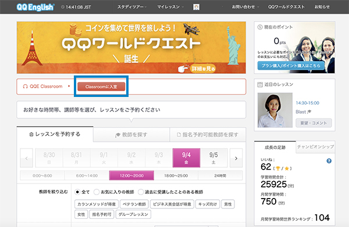Switch to the レッスンを予約する tab
349x227 pixels.
pos(55,134)
